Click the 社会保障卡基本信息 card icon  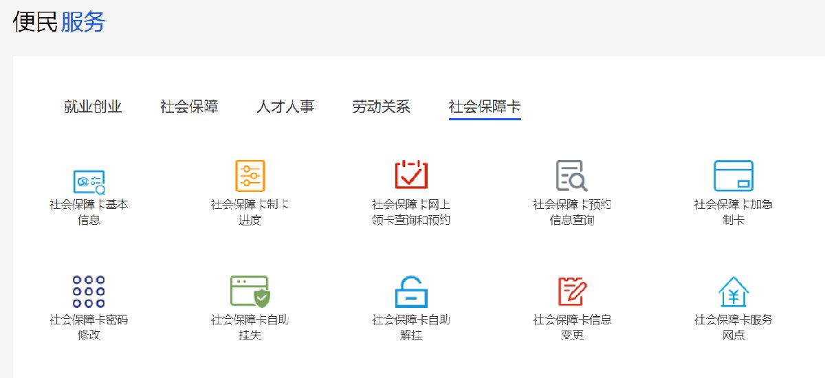pos(89,181)
